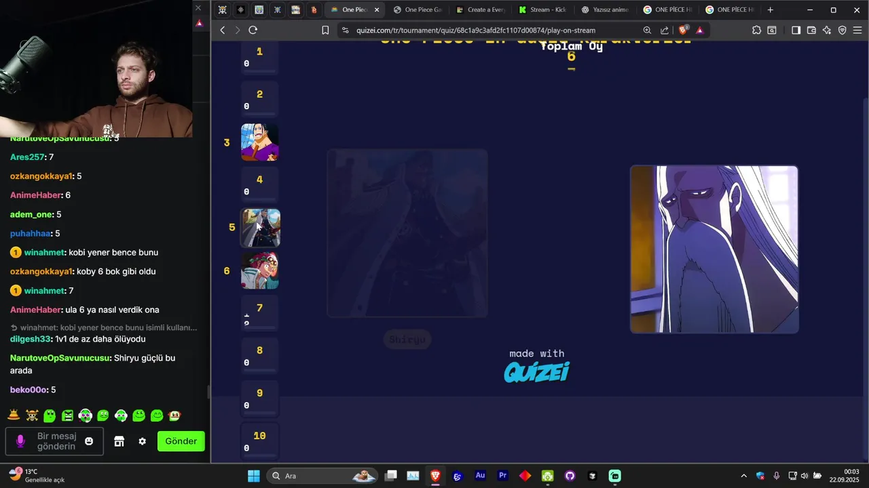The width and height of the screenshot is (869, 488).
Task: Open the emoji picker smiley in chat
Action: (89, 441)
